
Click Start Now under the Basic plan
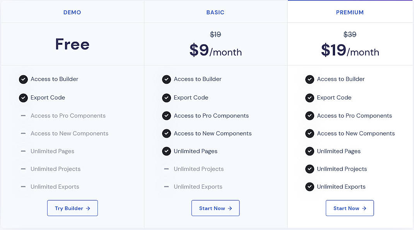[216, 208]
